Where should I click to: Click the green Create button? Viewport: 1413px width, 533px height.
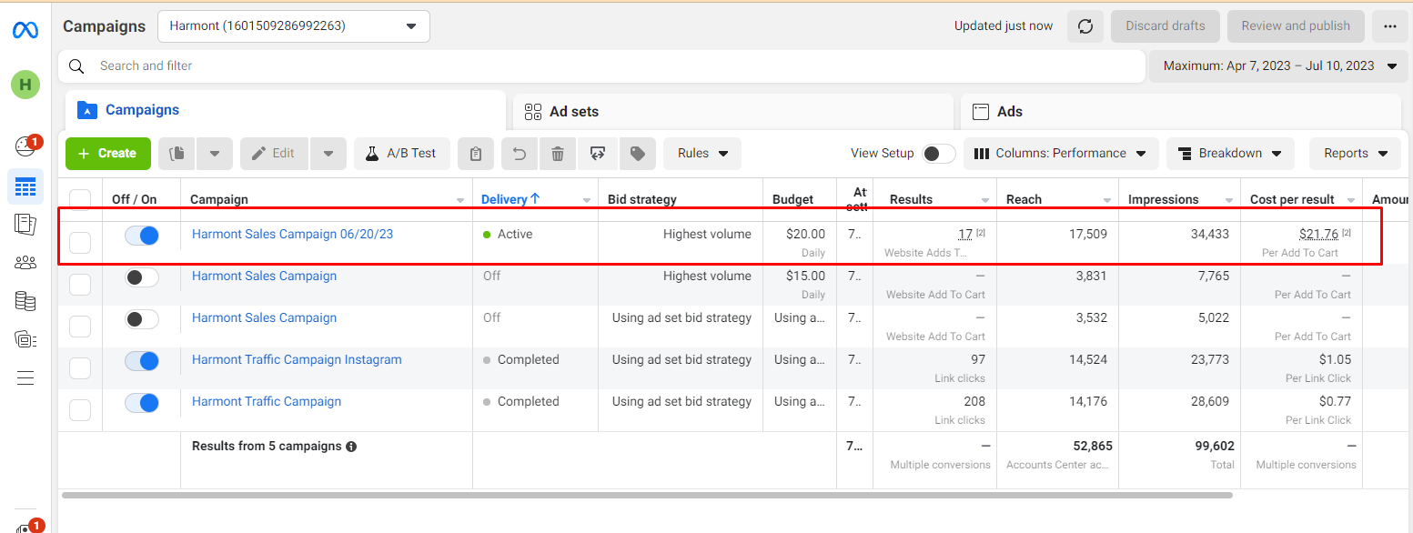[x=107, y=154]
